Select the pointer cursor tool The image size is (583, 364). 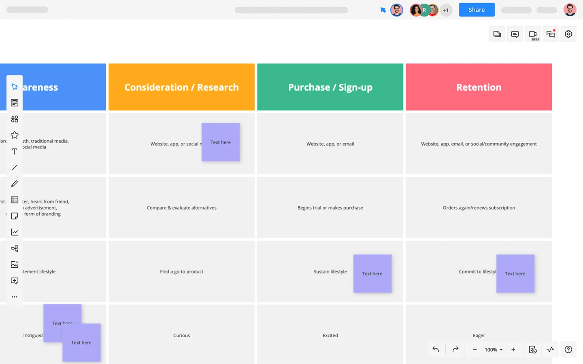[15, 87]
